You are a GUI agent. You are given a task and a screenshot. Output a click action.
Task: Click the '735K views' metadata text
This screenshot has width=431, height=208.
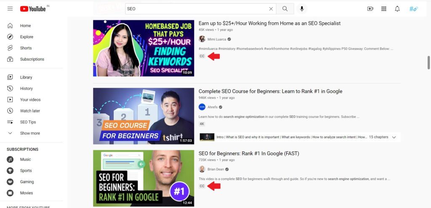tap(207, 160)
